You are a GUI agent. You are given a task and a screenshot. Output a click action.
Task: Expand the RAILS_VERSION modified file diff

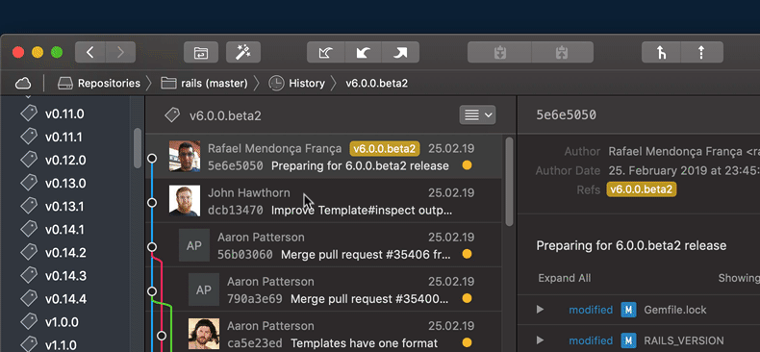point(540,340)
